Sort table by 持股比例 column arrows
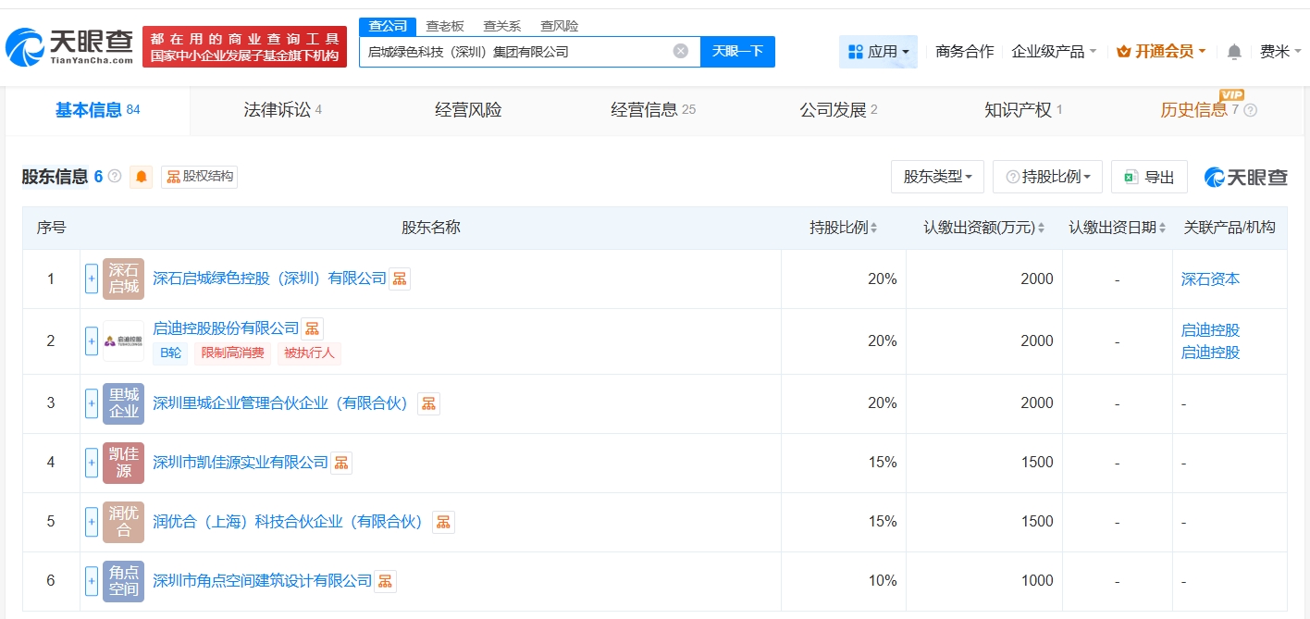 pyautogui.click(x=874, y=228)
